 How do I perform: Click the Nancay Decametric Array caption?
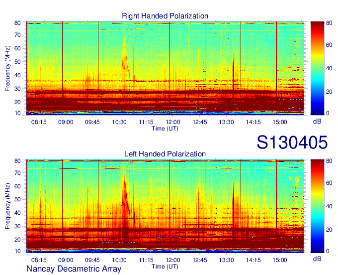(74, 269)
